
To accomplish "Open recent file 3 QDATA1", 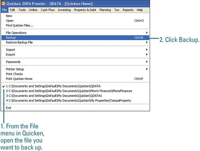I will pyautogui.click(x=75, y=96).
